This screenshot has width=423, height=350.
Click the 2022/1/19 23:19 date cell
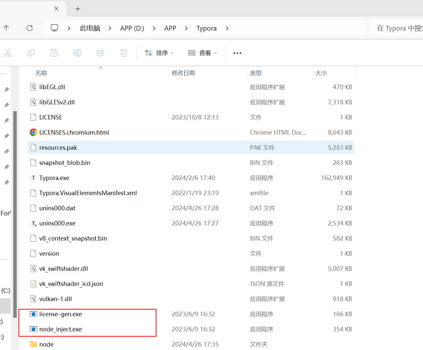[x=195, y=193]
